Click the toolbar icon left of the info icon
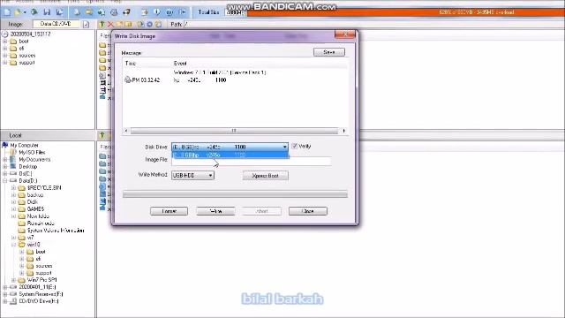This screenshot has width=565, height=318. tap(144, 12)
